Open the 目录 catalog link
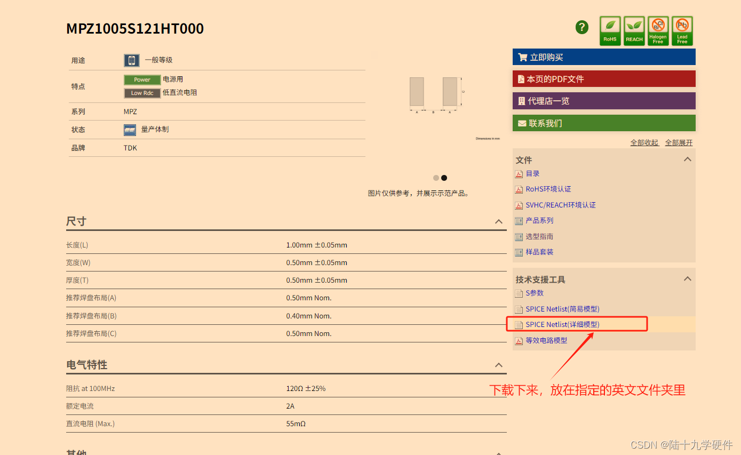 (532, 174)
